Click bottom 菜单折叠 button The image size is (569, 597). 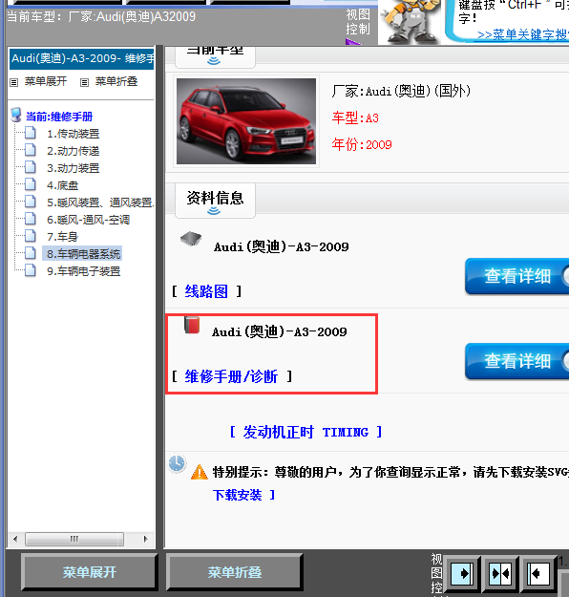coord(235,572)
